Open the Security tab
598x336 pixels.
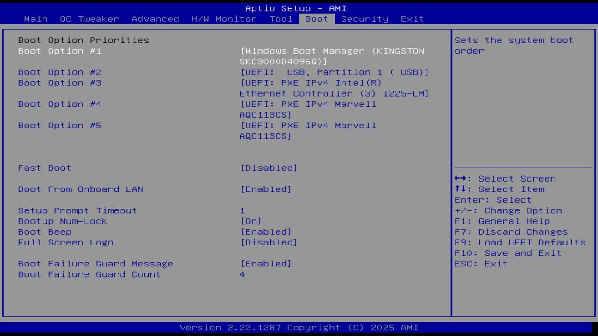pos(365,19)
